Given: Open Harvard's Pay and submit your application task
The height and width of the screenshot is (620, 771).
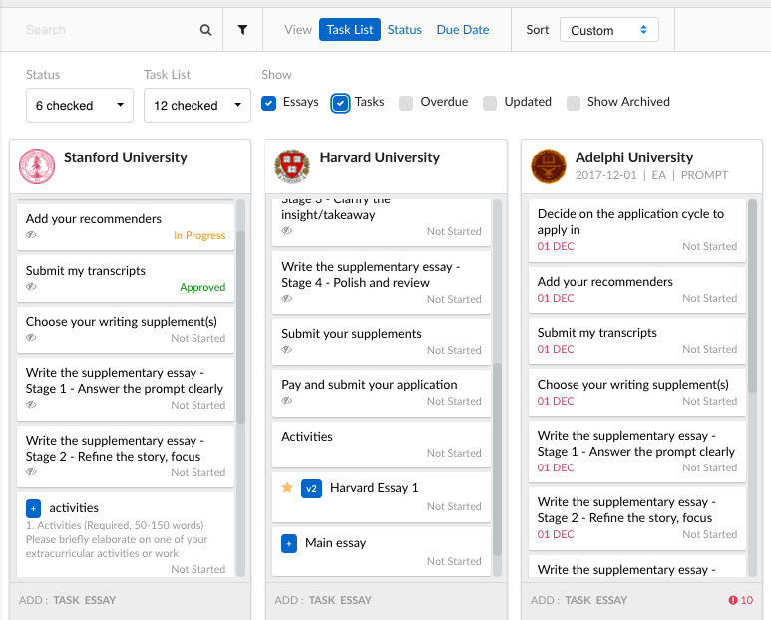Looking at the screenshot, I should point(382,393).
